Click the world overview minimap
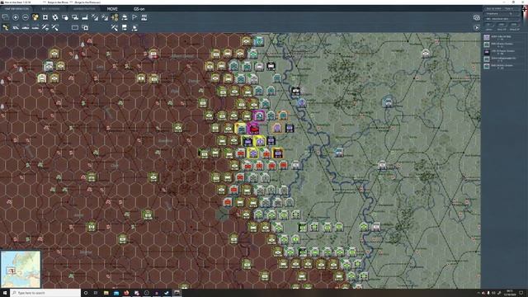The width and height of the screenshot is (528, 297). (x=21, y=269)
